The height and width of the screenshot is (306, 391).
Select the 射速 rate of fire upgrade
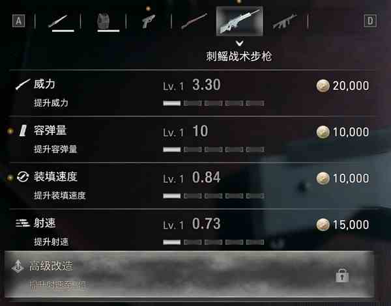[x=192, y=230]
